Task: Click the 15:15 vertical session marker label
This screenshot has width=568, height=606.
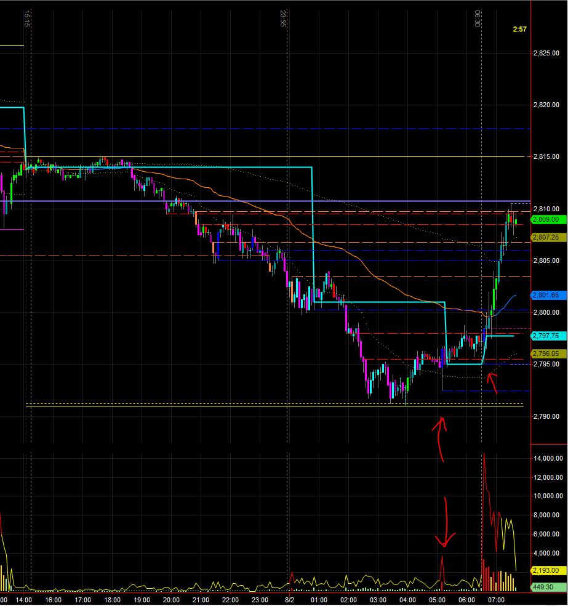Action: click(x=26, y=18)
